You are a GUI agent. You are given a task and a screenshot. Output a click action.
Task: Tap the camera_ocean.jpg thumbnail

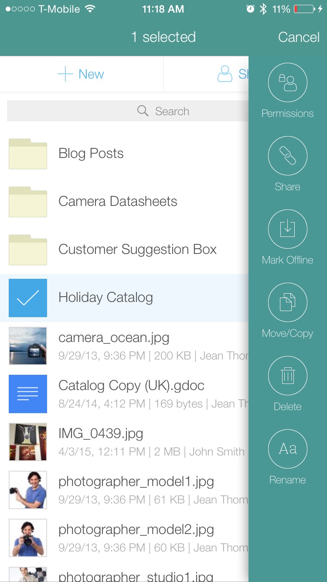[x=27, y=346]
